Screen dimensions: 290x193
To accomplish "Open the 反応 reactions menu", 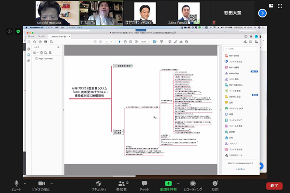I will pyautogui.click(x=215, y=186).
